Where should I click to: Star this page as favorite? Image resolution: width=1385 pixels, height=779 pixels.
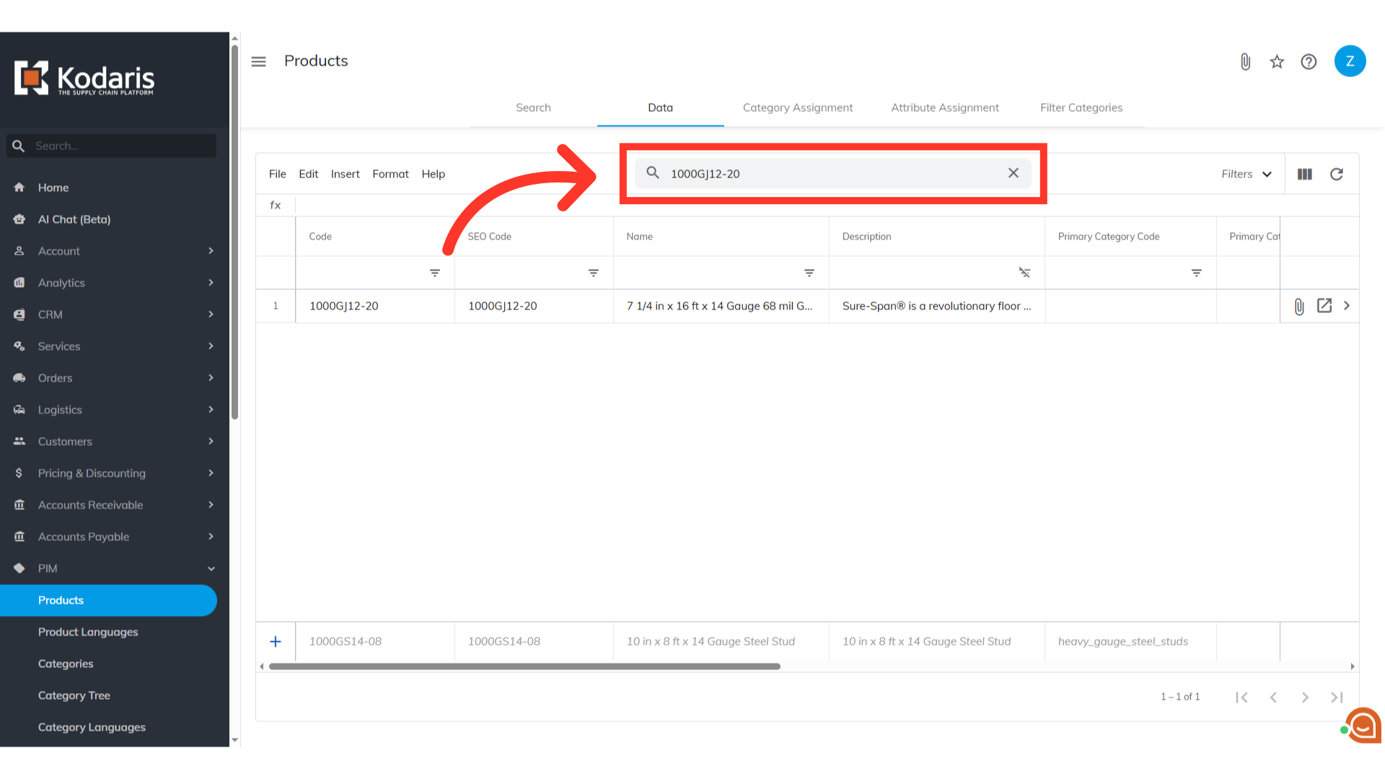click(x=1277, y=62)
